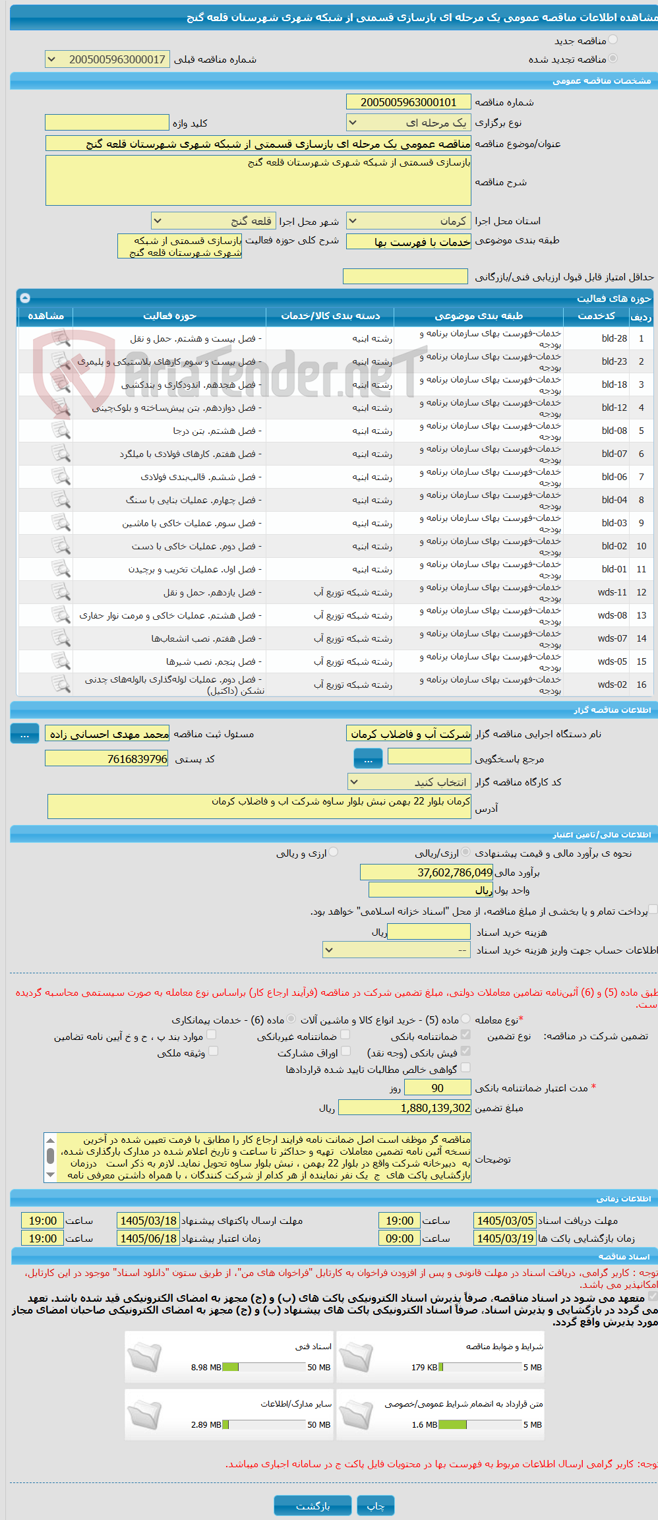
Task: Toggle فیش بانکی (وجه نقد) checkbox
Action: click(x=465, y=1051)
